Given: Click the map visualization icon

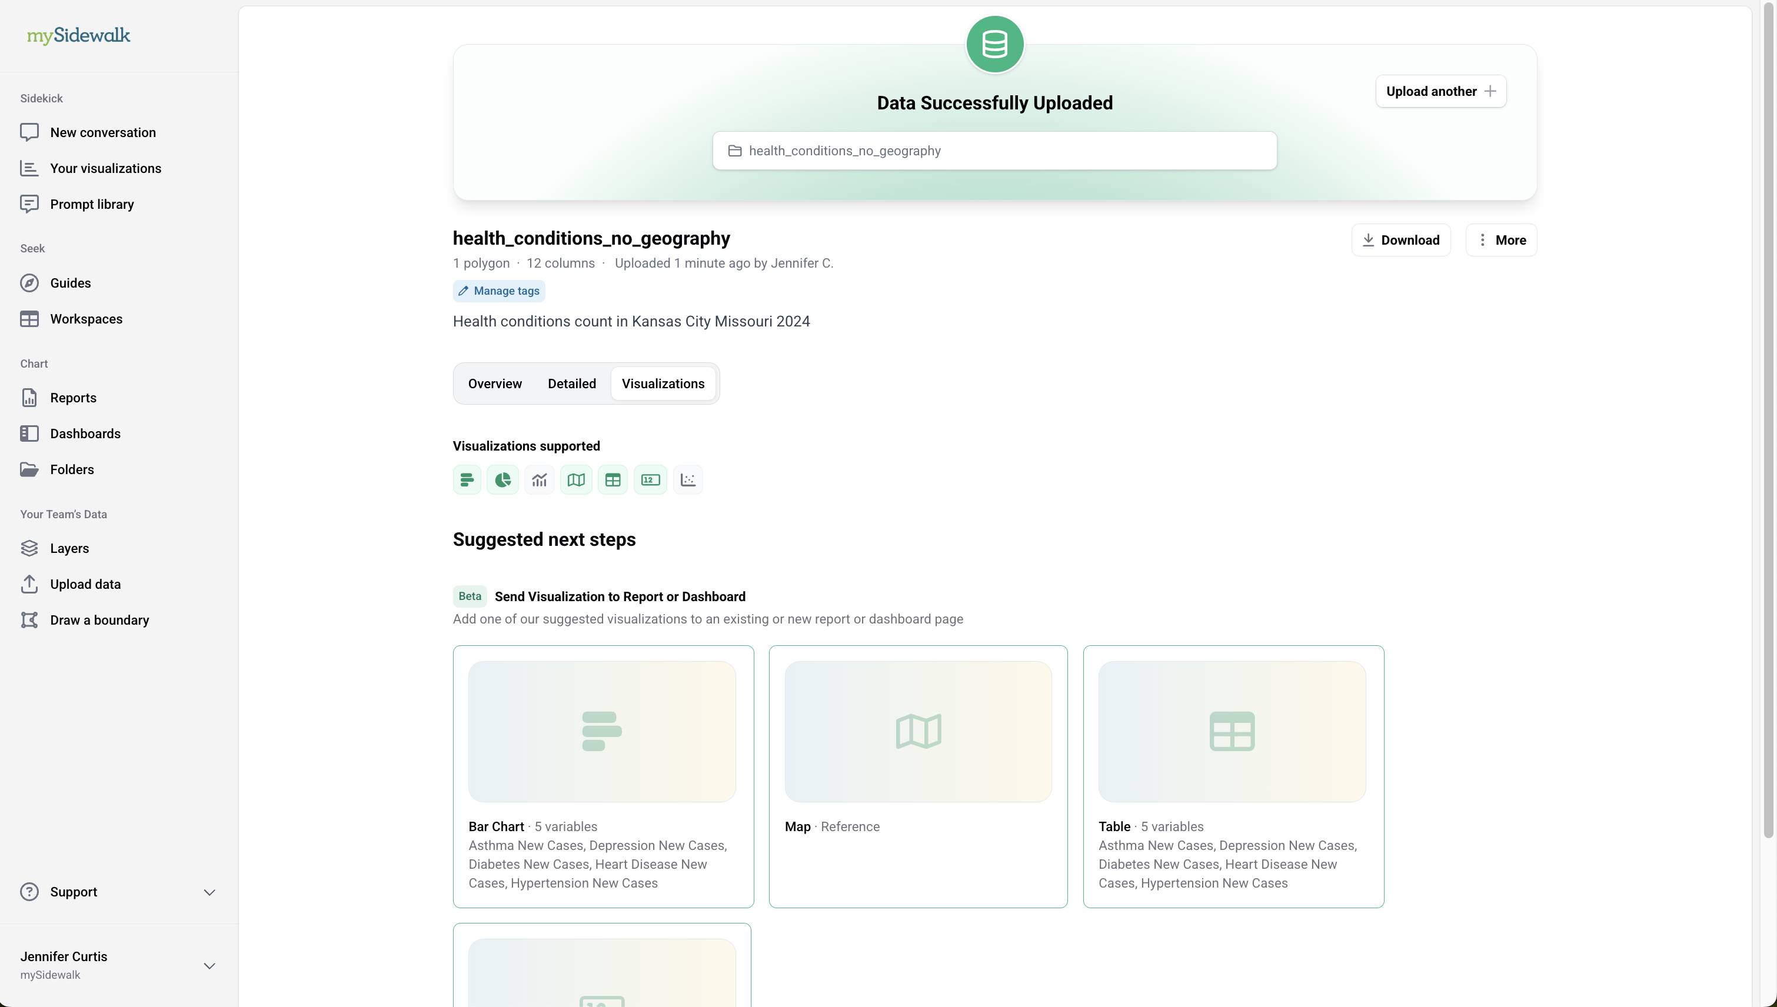Looking at the screenshot, I should [x=576, y=479].
